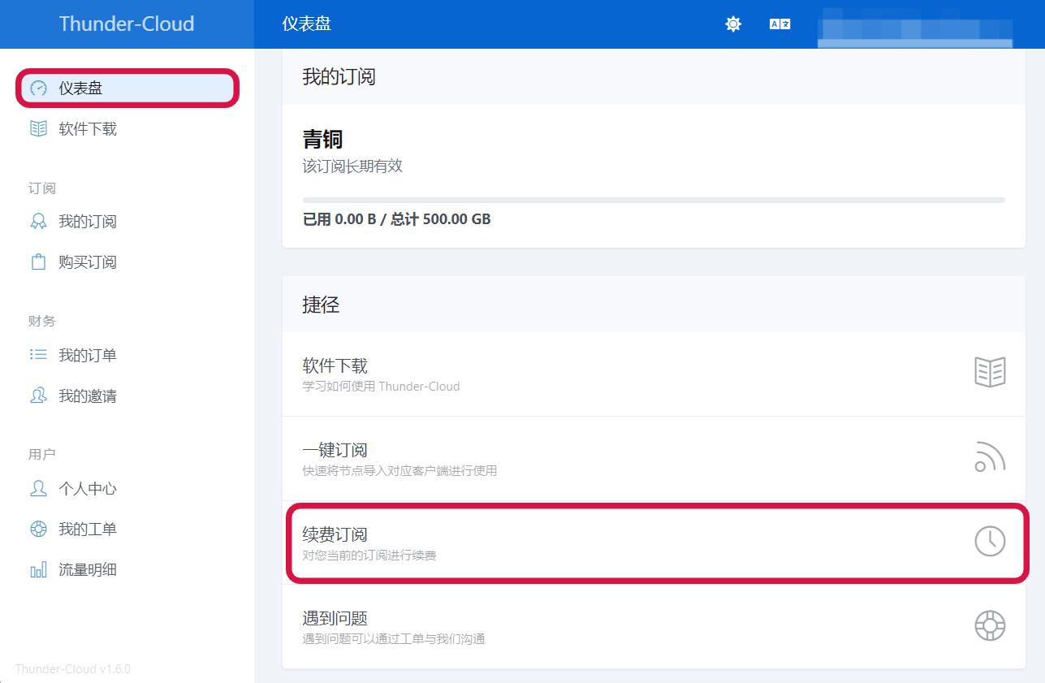Click the 购买订阅 shopping bag icon
The height and width of the screenshot is (683, 1045).
pos(38,262)
